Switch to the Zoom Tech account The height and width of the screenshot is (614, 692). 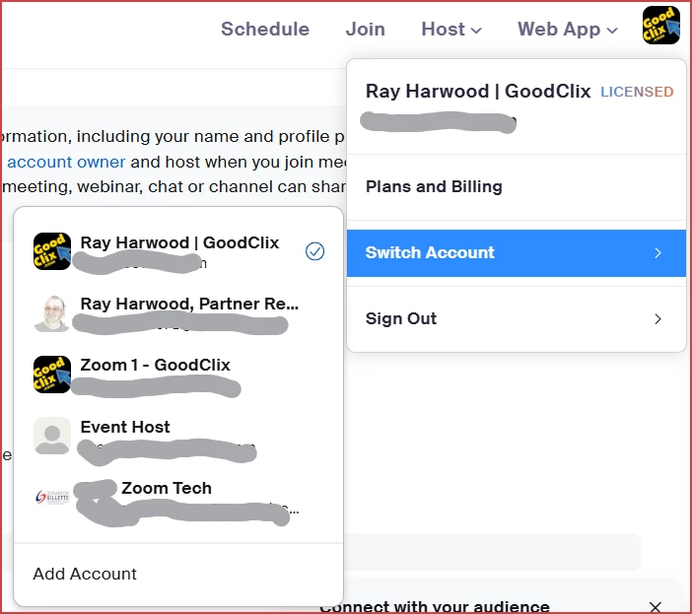pyautogui.click(x=178, y=497)
